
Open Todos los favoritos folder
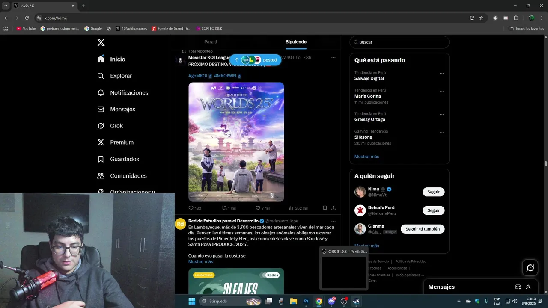[526, 29]
